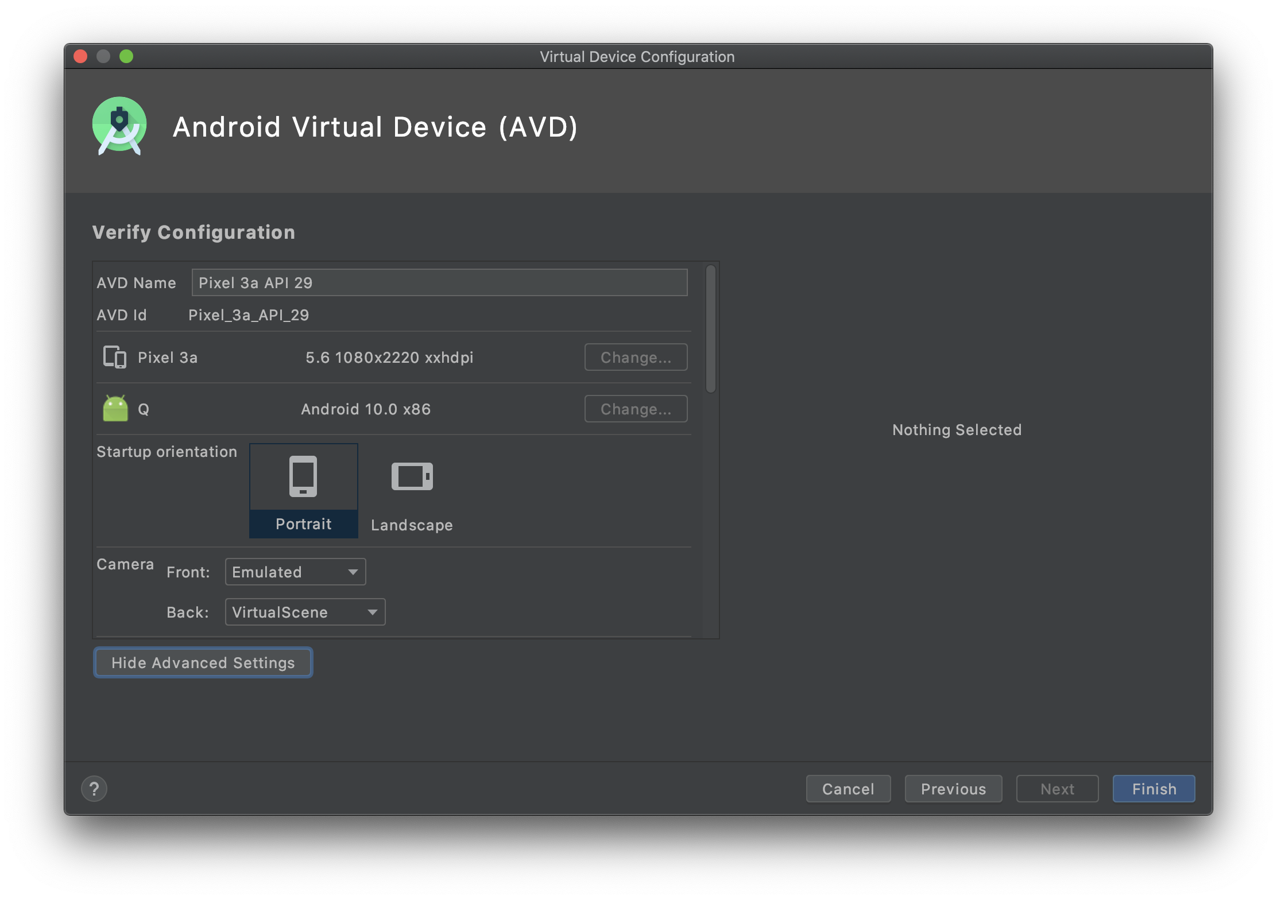Viewport: 1277px width, 900px height.
Task: Change the Android 10.0 system image
Action: 636,409
